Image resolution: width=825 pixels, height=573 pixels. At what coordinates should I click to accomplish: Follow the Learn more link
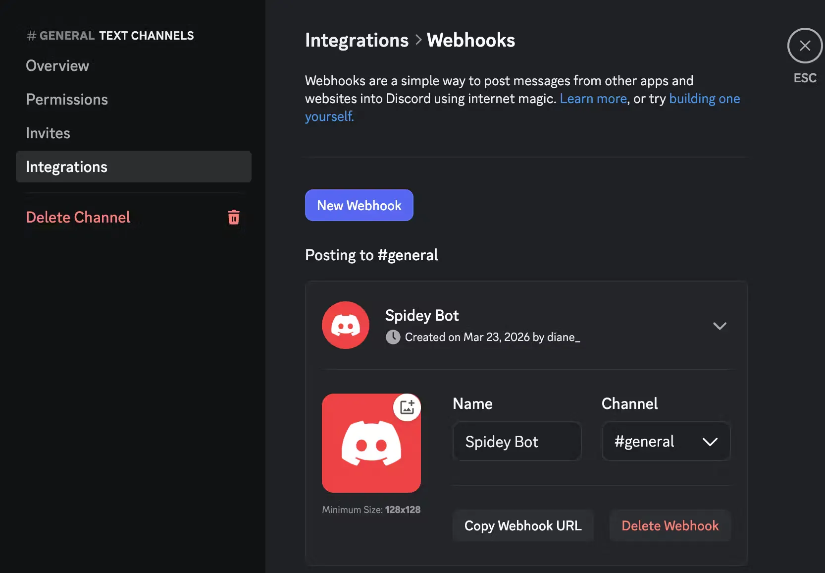point(593,99)
